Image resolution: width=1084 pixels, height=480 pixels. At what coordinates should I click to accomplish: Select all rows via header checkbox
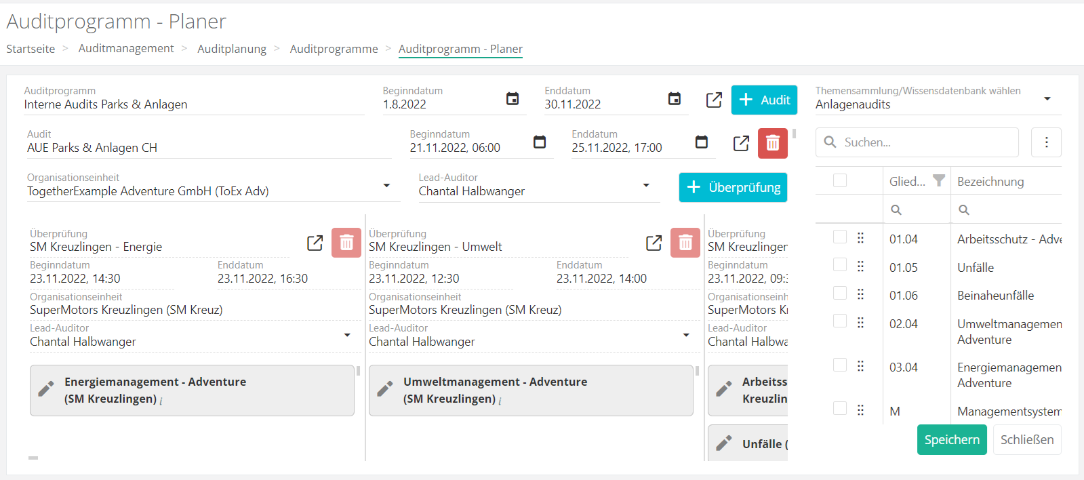coord(840,180)
